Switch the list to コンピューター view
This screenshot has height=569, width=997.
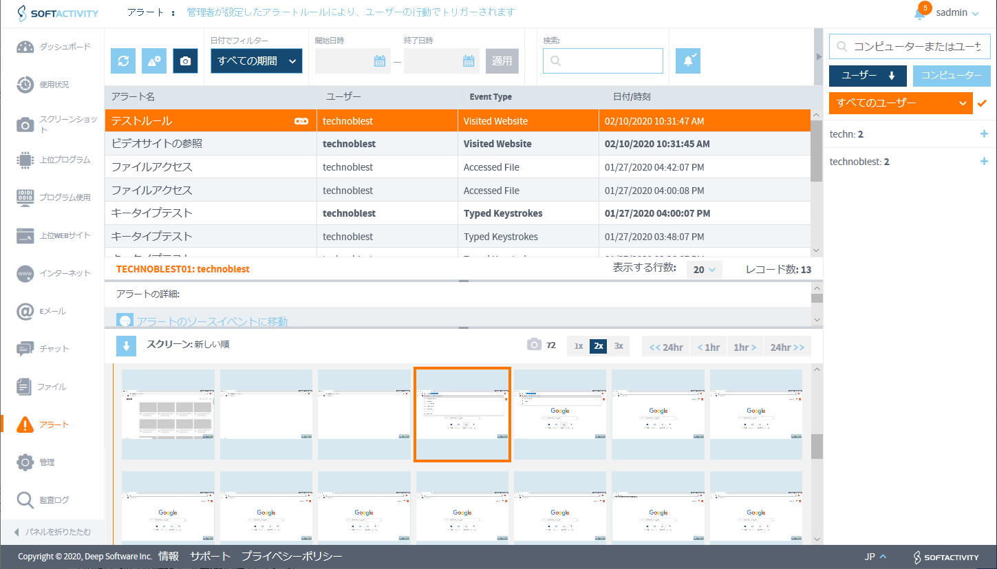(x=952, y=76)
